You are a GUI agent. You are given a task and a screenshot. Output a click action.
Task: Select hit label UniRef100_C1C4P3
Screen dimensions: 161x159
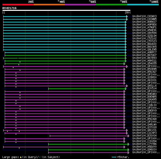coord(144,133)
